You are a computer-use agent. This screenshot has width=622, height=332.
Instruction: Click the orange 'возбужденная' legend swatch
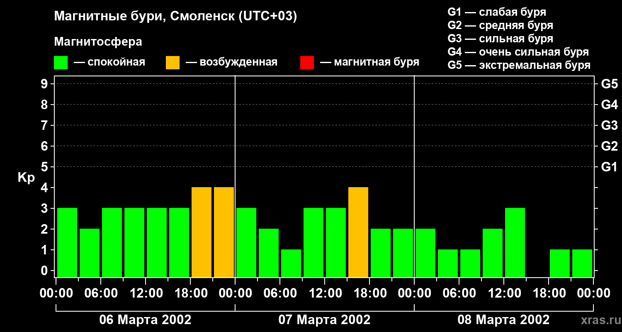(x=173, y=63)
